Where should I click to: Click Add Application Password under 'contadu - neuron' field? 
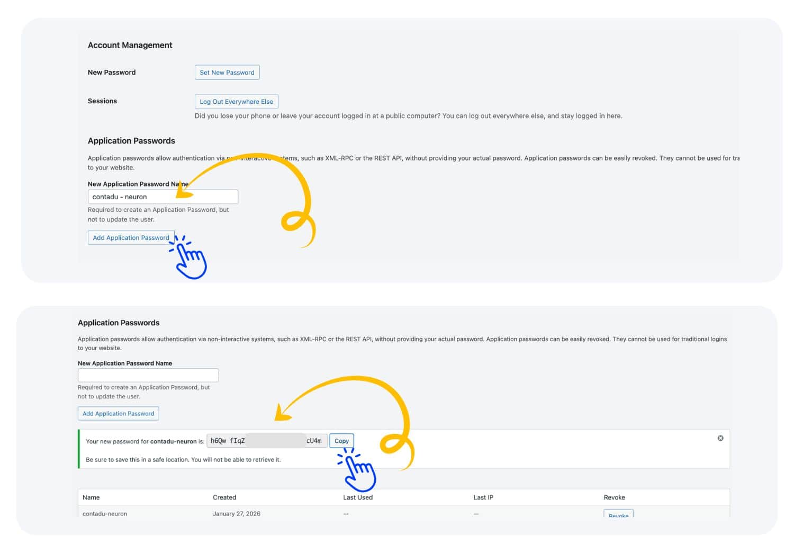tap(131, 238)
